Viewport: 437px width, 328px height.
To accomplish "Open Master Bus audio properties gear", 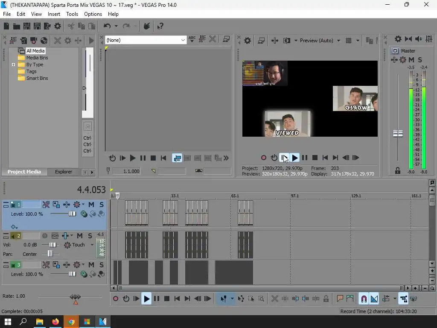I will point(398,39).
